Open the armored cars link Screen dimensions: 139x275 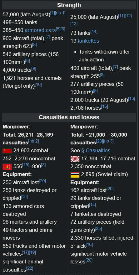[40, 30]
